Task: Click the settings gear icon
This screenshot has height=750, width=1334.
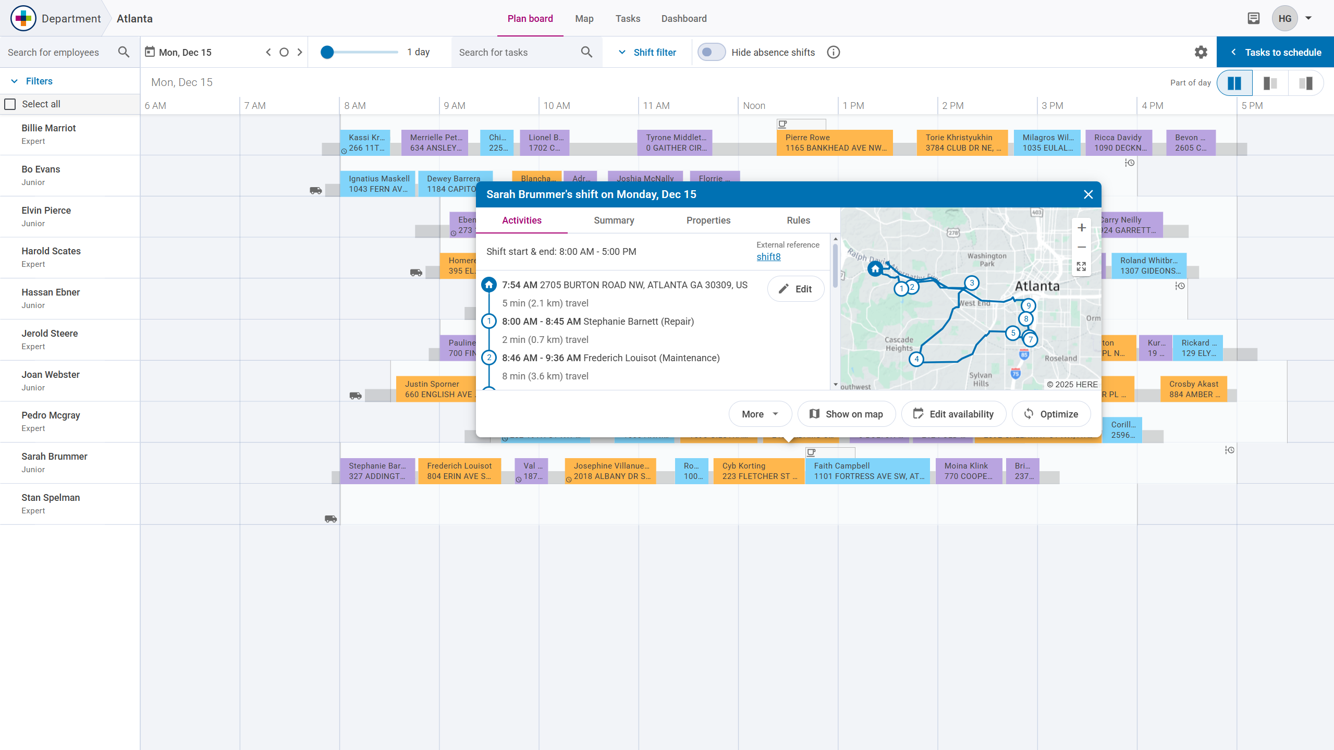Action: (1201, 52)
